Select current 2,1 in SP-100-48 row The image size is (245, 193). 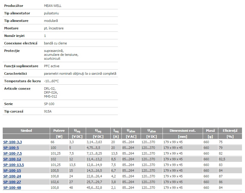pos(113,188)
